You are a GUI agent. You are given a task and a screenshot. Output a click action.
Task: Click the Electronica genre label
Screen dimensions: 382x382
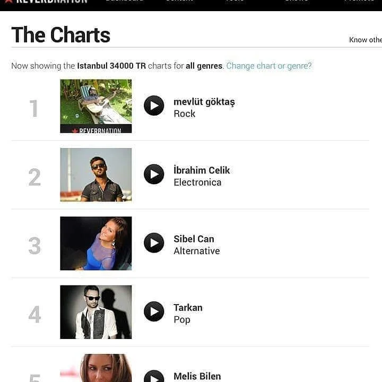[197, 183]
